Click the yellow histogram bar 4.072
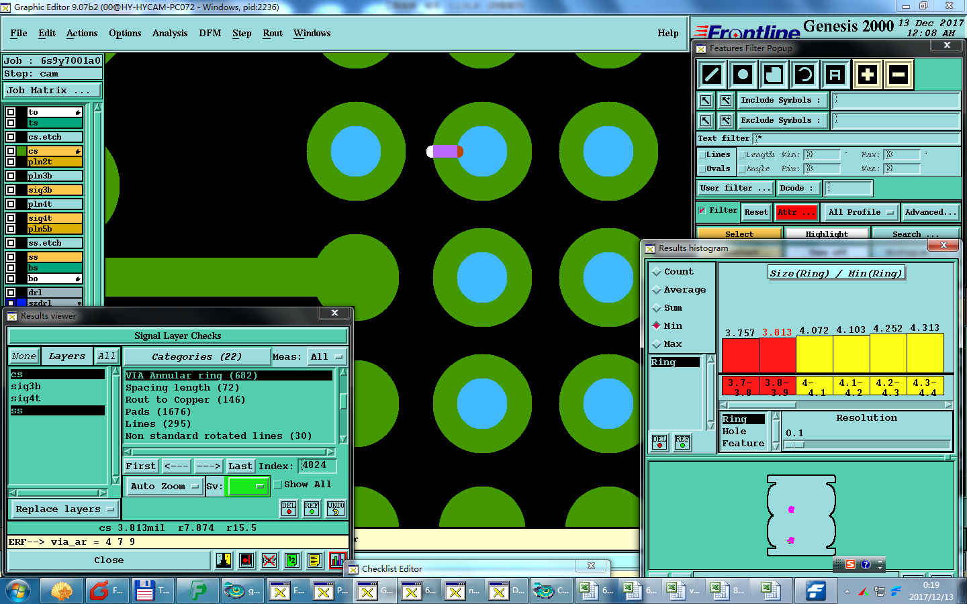The image size is (967, 604). pos(814,354)
